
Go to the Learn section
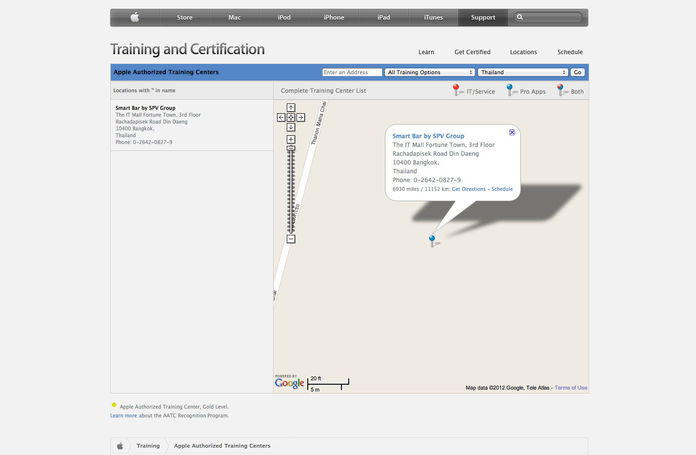pyautogui.click(x=426, y=52)
